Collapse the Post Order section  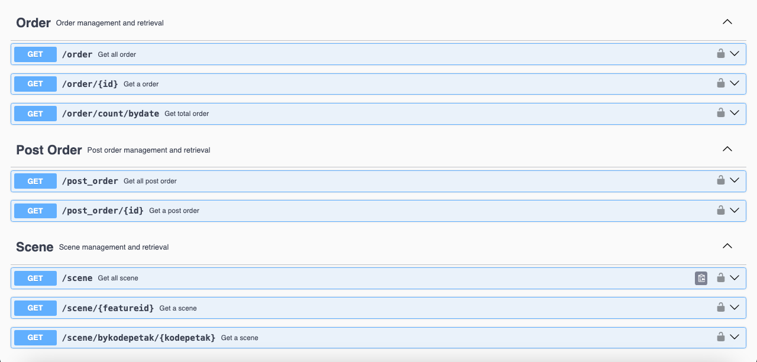click(727, 150)
